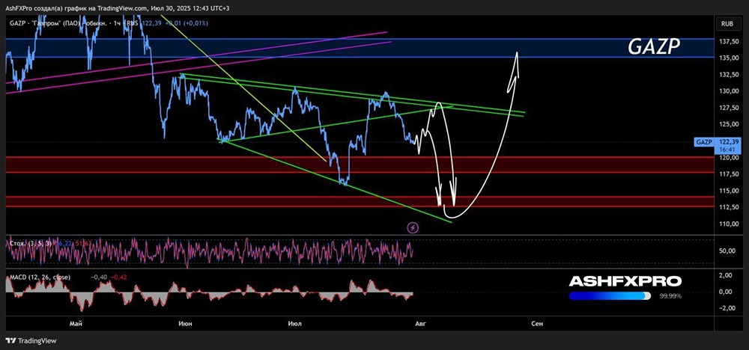Click the +0,01 (+0,01%) change value
The width and height of the screenshot is (749, 350).
tap(187, 23)
